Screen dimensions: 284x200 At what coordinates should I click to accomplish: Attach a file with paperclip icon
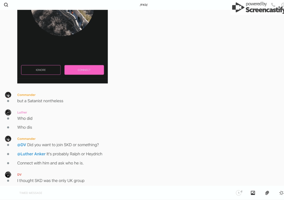tap(267, 193)
